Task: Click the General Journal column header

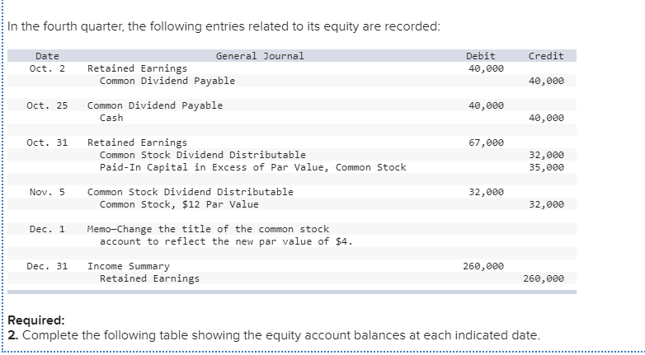Action: pyautogui.click(x=260, y=56)
